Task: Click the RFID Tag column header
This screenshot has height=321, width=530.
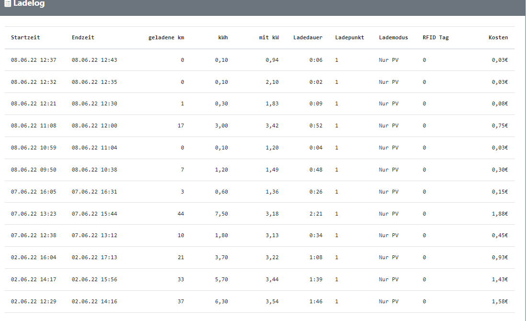Action: click(x=436, y=37)
